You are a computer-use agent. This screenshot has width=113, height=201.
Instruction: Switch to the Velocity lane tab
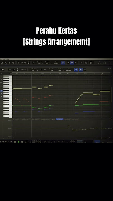(17, 119)
